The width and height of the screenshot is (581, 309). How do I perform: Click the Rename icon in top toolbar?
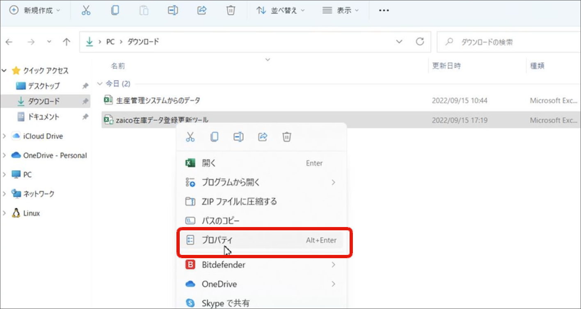pos(173,11)
